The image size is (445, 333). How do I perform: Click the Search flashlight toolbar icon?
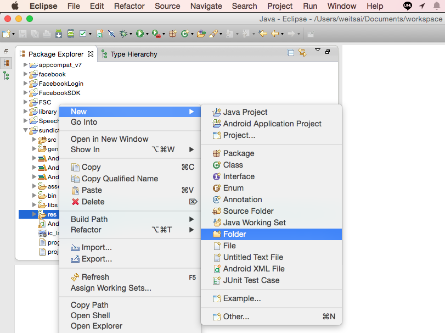pyautogui.click(x=213, y=34)
